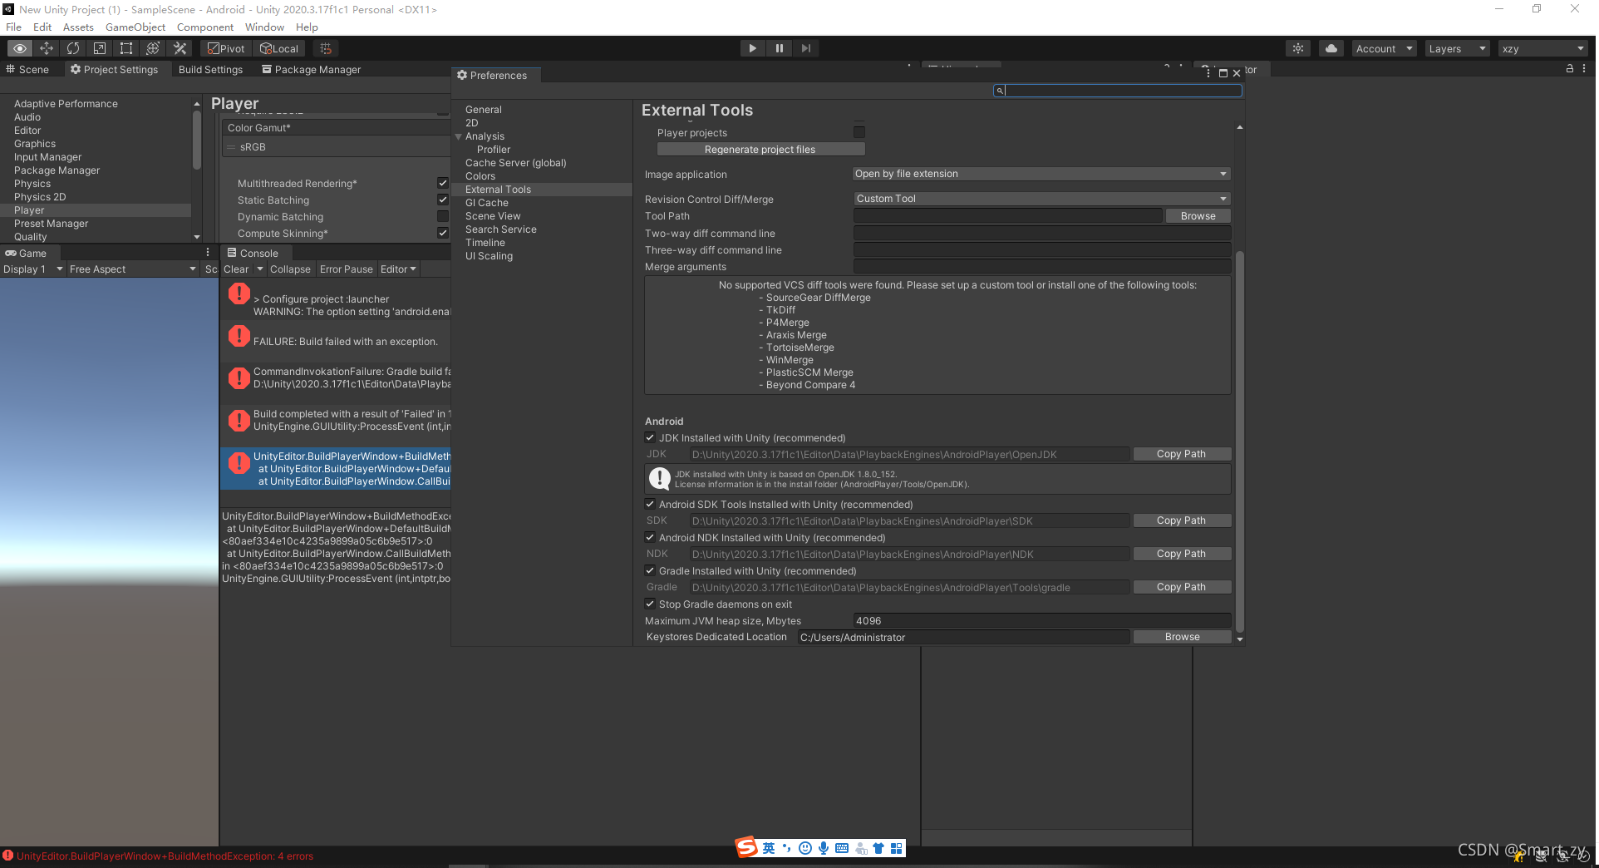The image size is (1599, 868).
Task: Open the Clear options dropdown arrow
Action: coord(260,269)
